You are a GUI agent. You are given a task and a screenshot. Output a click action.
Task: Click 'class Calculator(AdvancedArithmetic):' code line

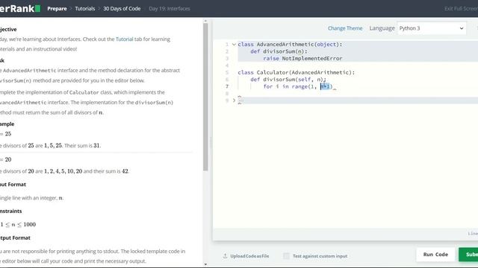pos(296,72)
